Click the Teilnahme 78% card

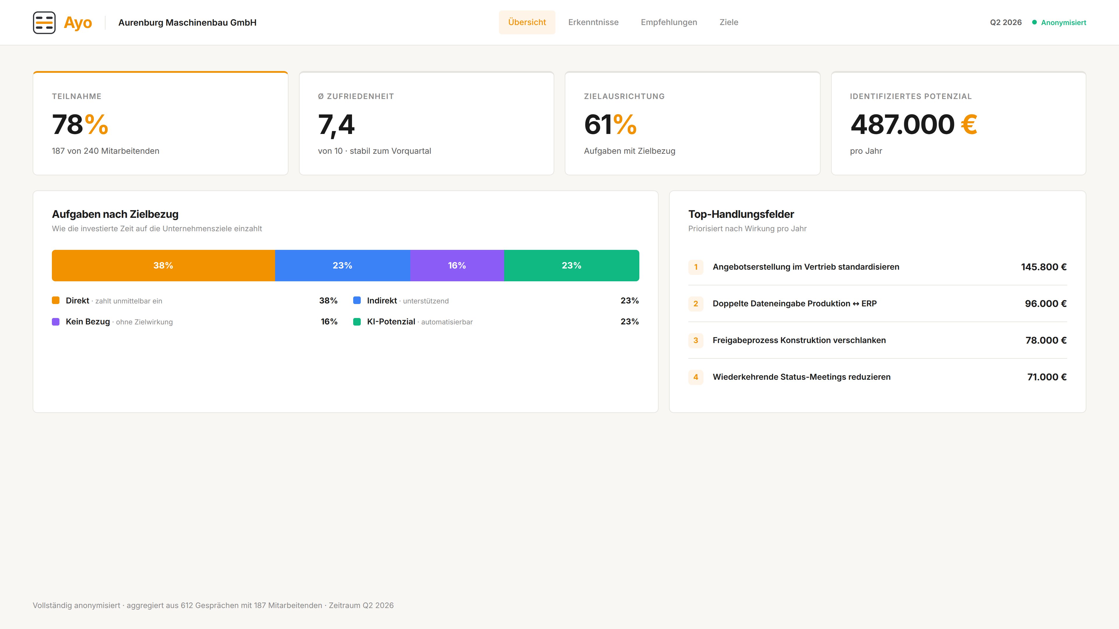(160, 123)
